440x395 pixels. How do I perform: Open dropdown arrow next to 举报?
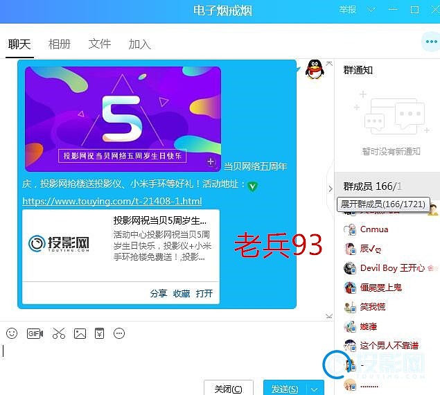(371, 10)
